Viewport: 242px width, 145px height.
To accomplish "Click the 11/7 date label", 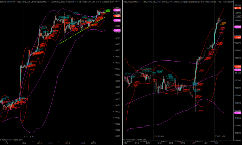I will (x=194, y=143).
